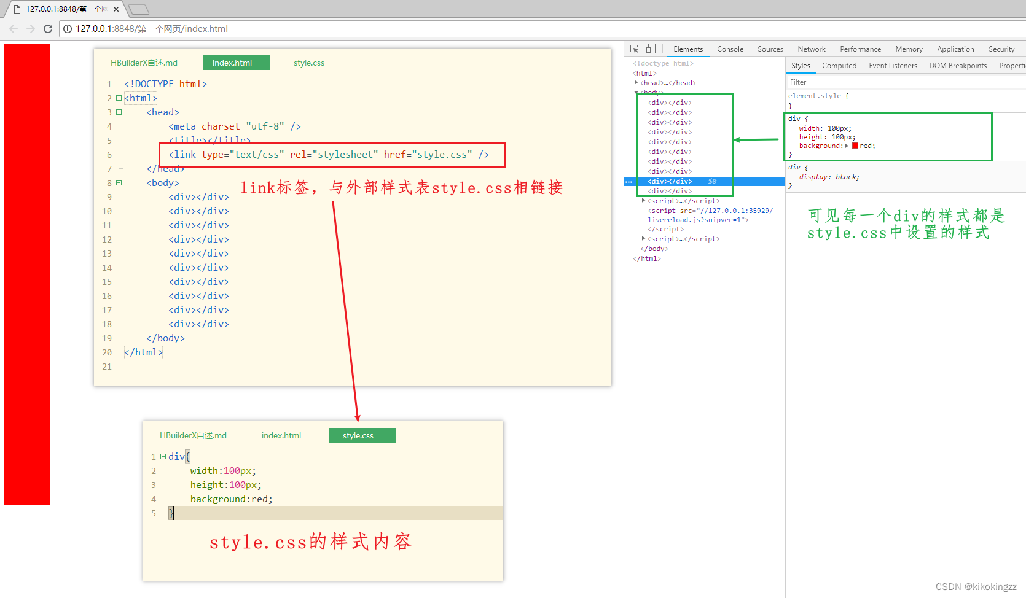The image size is (1026, 598).
Task: Open the Sources panel tab
Action: [770, 49]
